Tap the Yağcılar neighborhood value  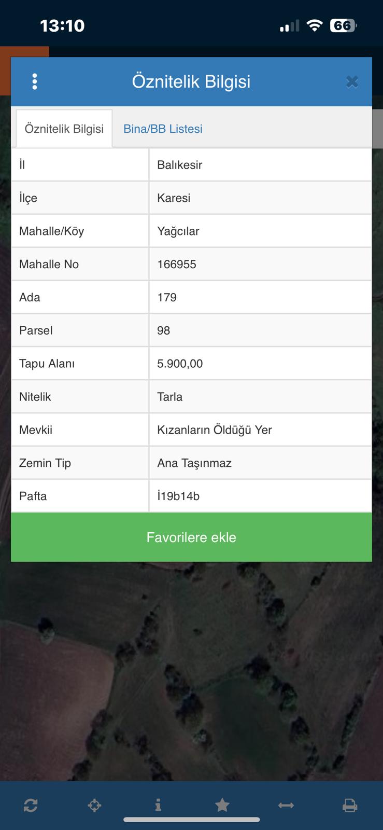coord(178,231)
